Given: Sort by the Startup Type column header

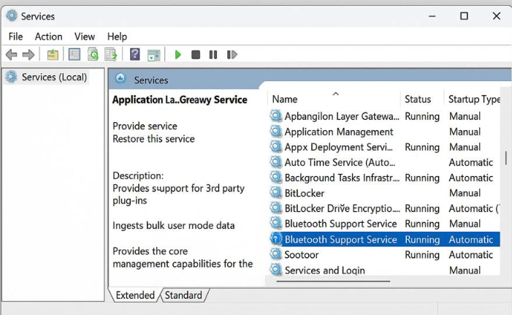Looking at the screenshot, I should pos(474,99).
